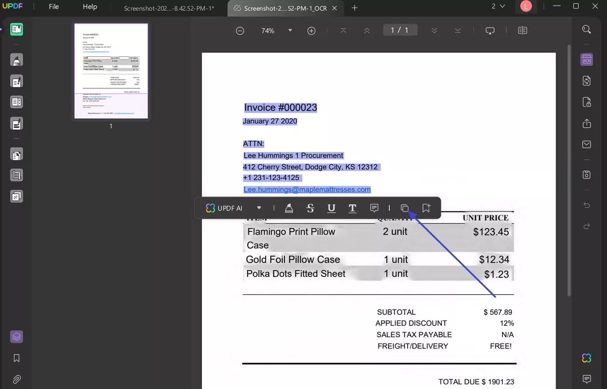
Task: Go to the previous page arrow
Action: coord(367,31)
